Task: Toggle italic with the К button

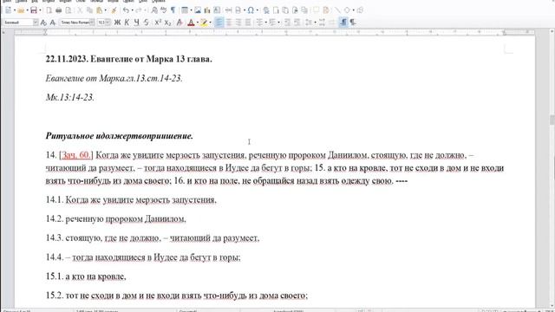Action: point(127,23)
